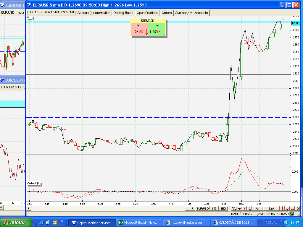Click the app icon in 5 min chart title bar
Viewport: 303px width, 227px height.
[29, 5]
